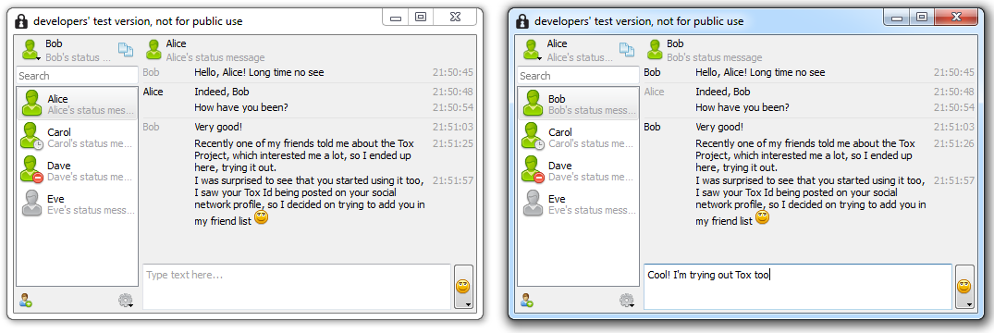This screenshot has width=994, height=333.
Task: Copy Tox ID icon in right window
Action: click(627, 49)
